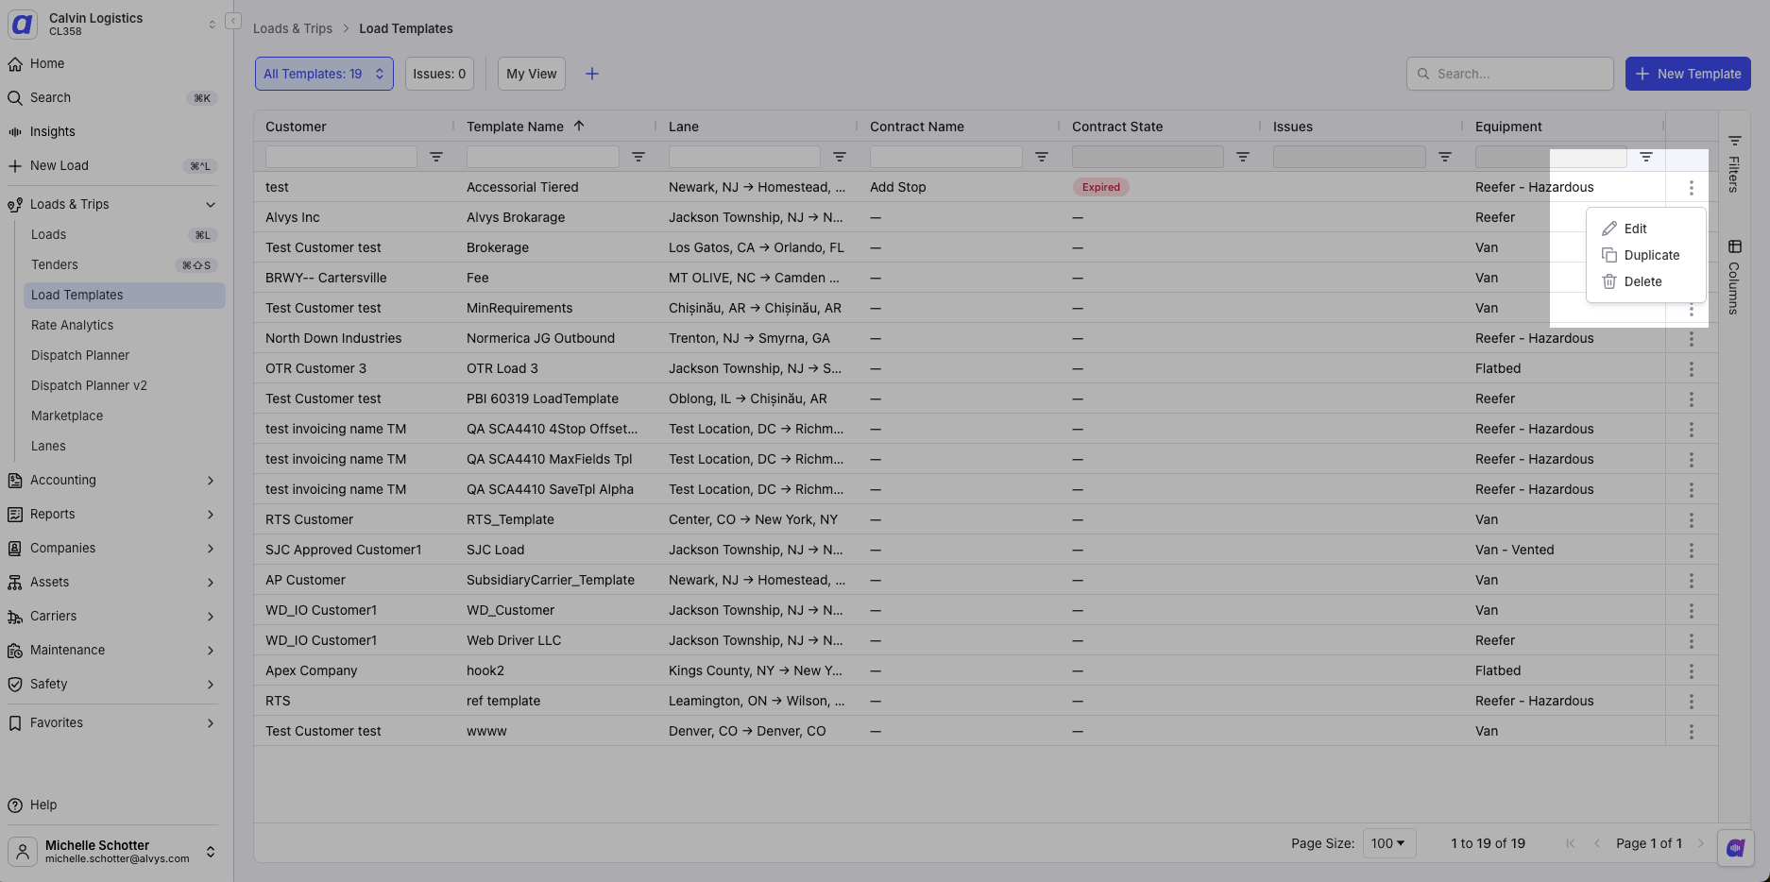This screenshot has width=1770, height=882.
Task: Click the Customer filter text box
Action: click(341, 157)
